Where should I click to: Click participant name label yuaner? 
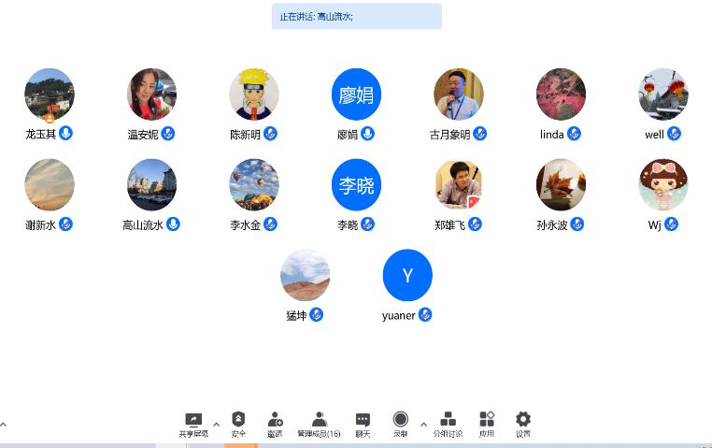click(399, 315)
